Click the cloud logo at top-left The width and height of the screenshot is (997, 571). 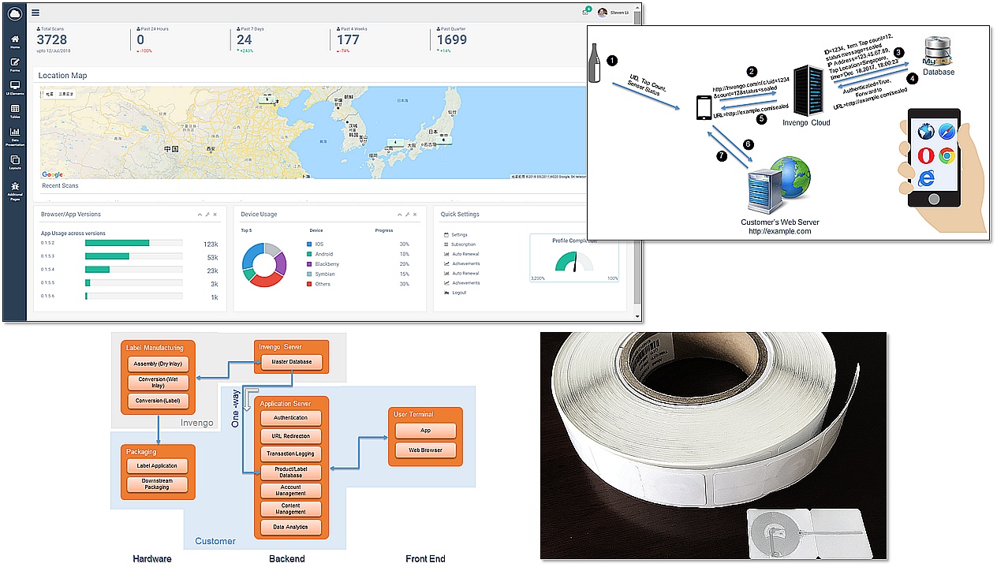click(15, 13)
